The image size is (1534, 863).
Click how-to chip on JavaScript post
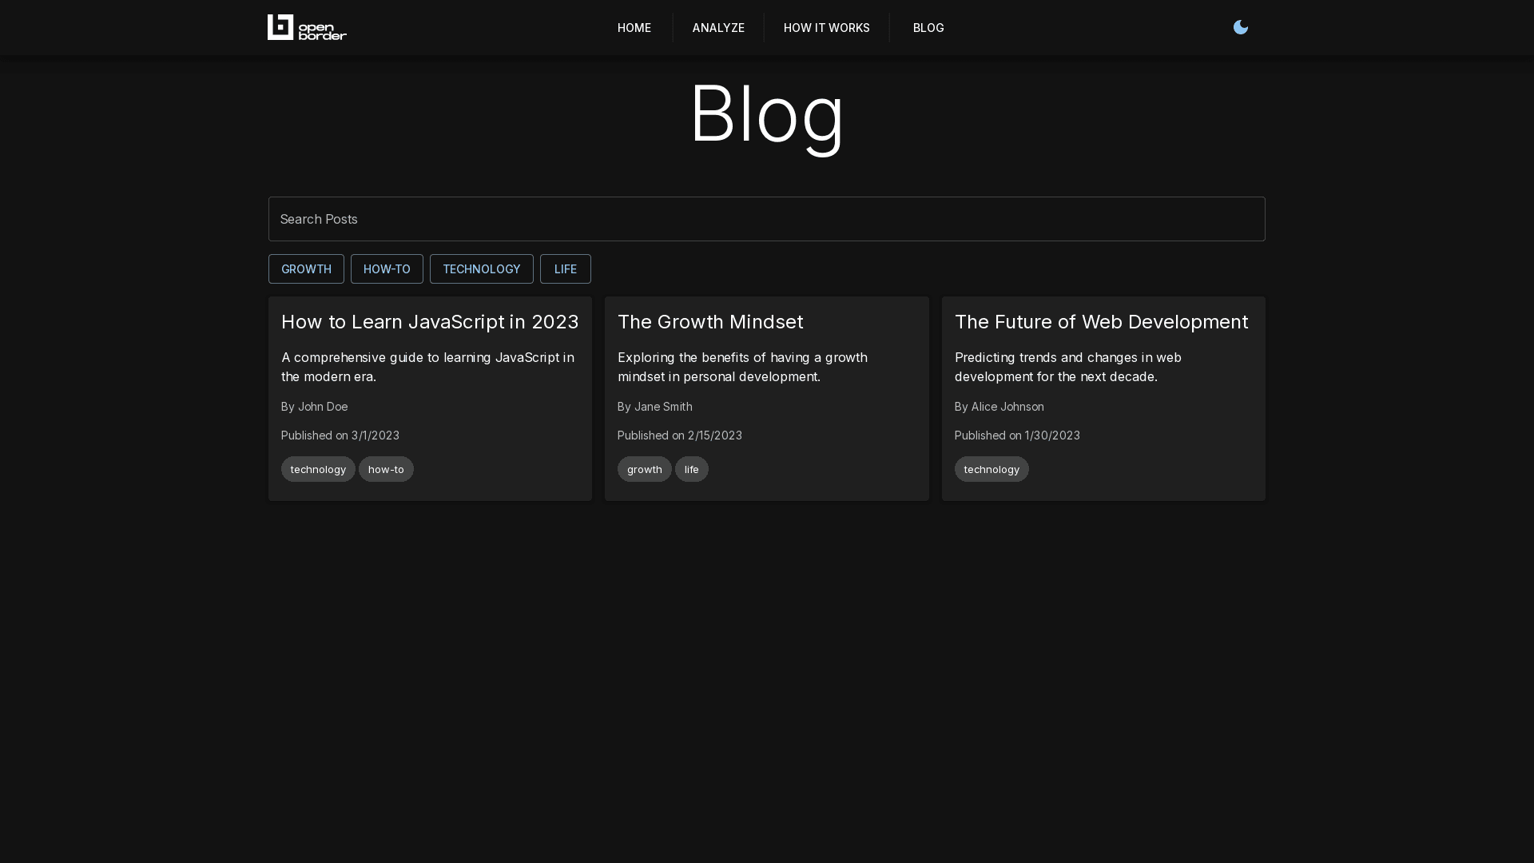click(x=386, y=469)
